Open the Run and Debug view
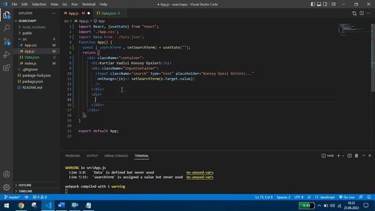This screenshot has width=375, height=211. 6,55
